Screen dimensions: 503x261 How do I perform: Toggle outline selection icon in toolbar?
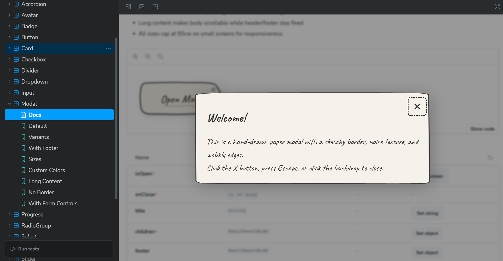point(155,7)
